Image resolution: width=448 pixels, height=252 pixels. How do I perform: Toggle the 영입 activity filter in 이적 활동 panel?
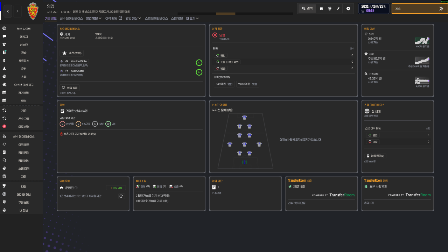[x=220, y=55]
